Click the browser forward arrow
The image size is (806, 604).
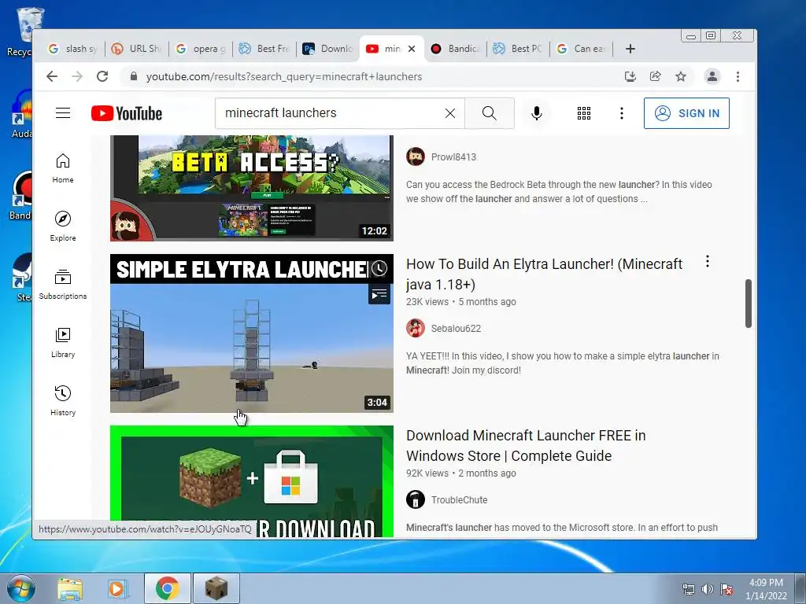pyautogui.click(x=77, y=76)
